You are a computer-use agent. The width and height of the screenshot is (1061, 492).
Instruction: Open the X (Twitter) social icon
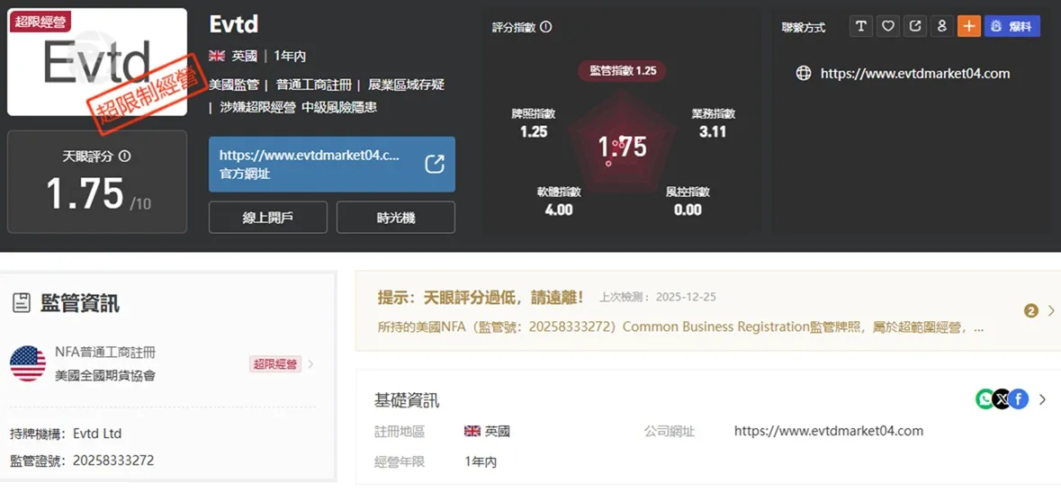1003,399
